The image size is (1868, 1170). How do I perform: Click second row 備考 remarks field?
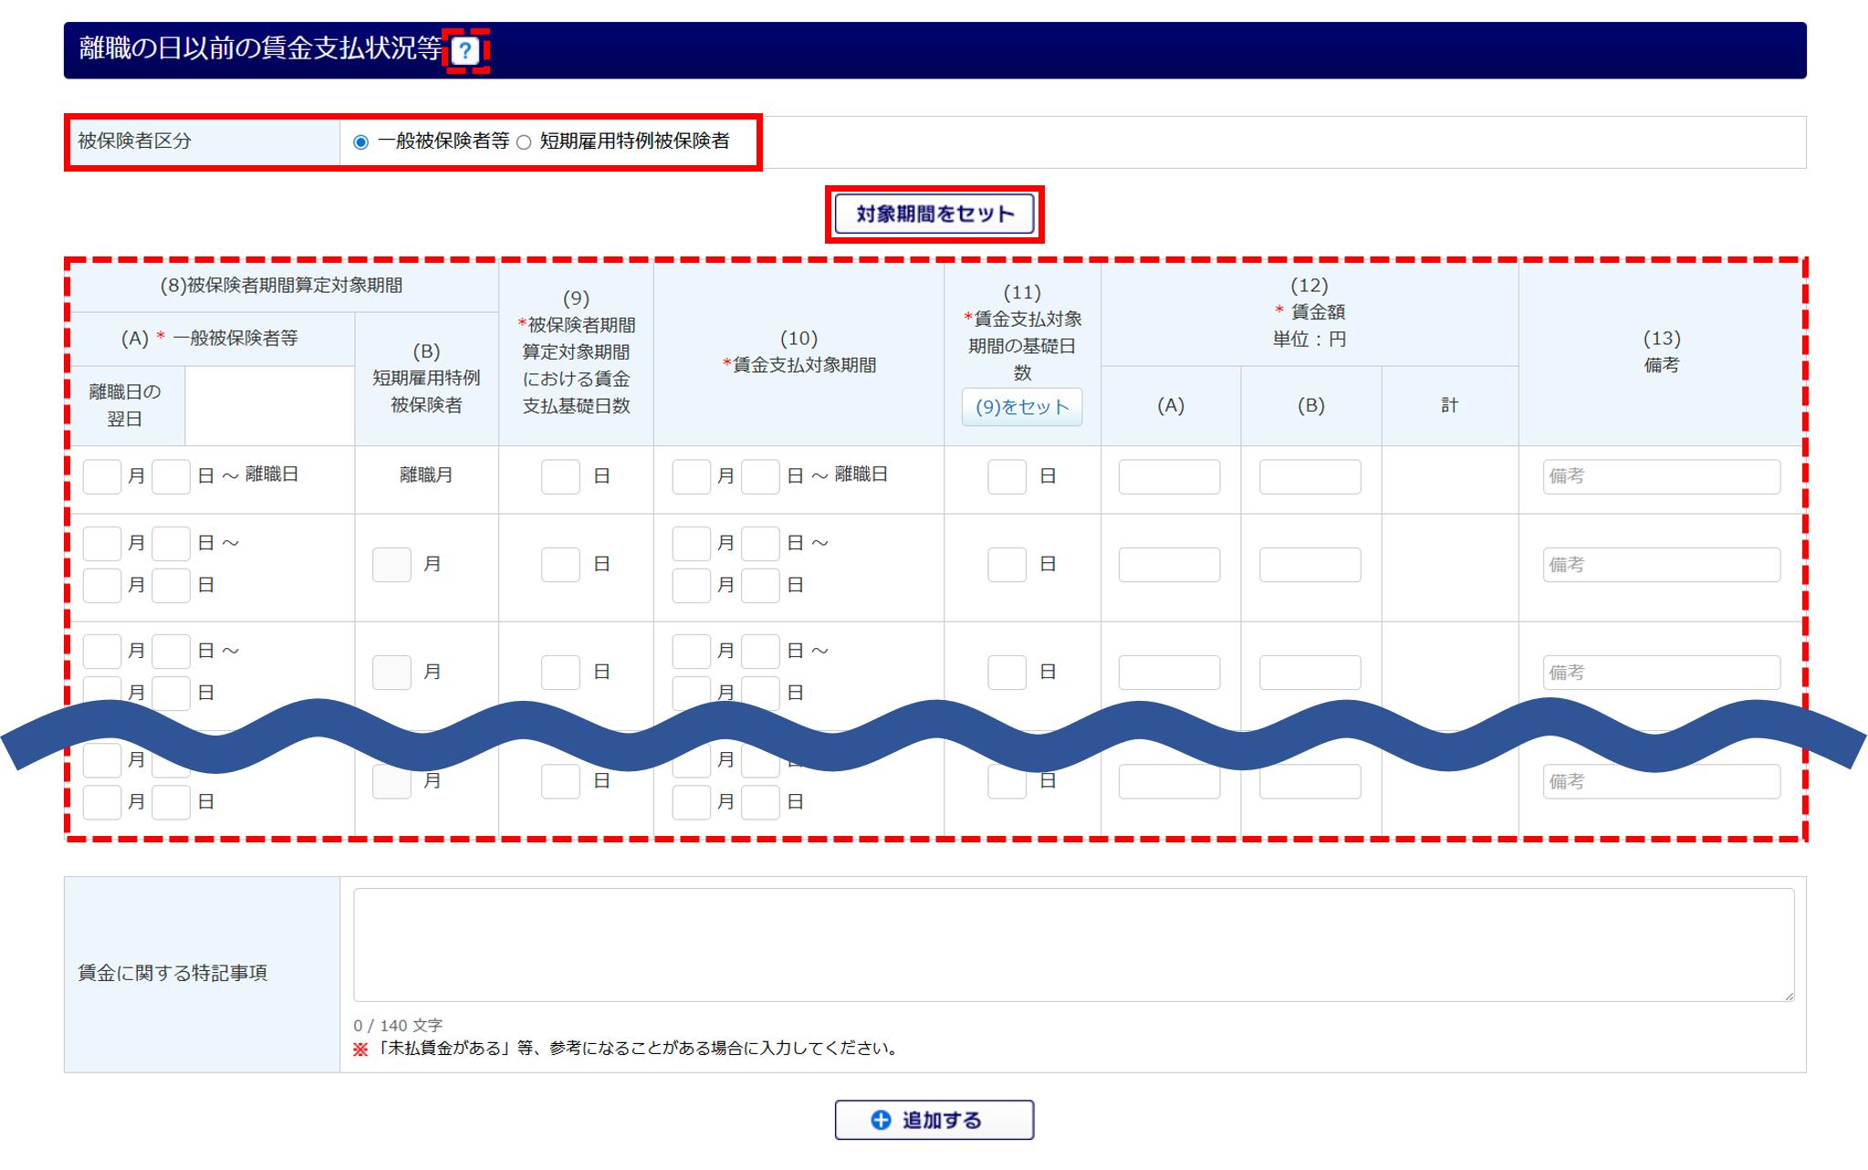click(1661, 565)
